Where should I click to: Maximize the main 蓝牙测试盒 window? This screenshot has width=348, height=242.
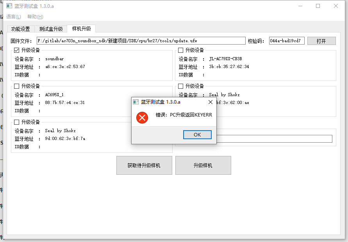tap(318, 6)
